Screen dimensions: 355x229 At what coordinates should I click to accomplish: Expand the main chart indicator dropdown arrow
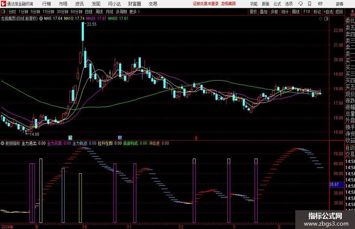pos(41,18)
